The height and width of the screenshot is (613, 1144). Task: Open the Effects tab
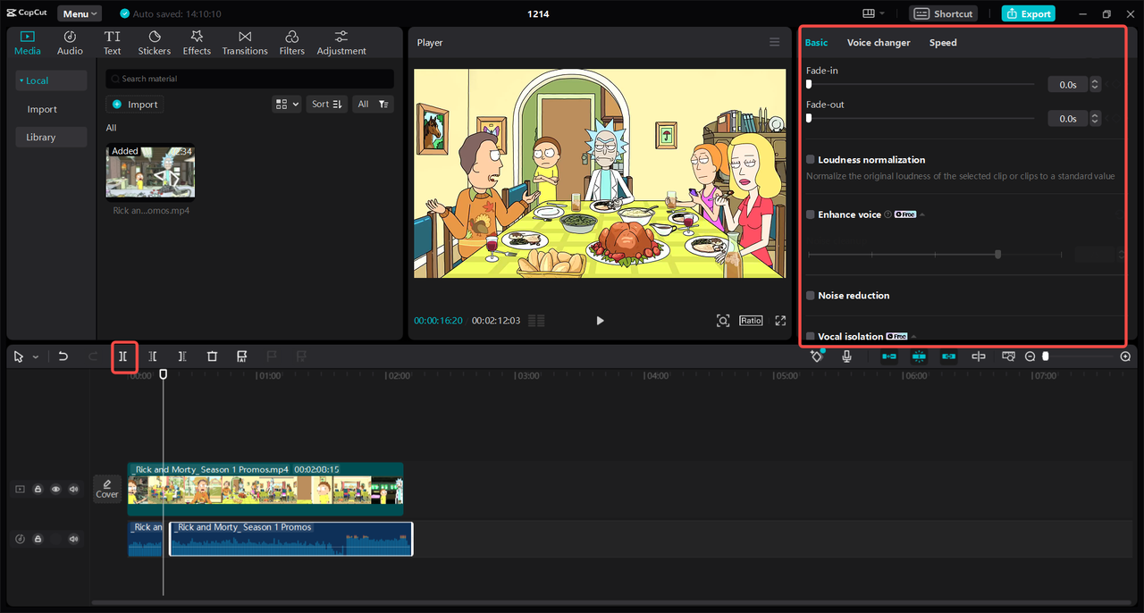tap(197, 43)
